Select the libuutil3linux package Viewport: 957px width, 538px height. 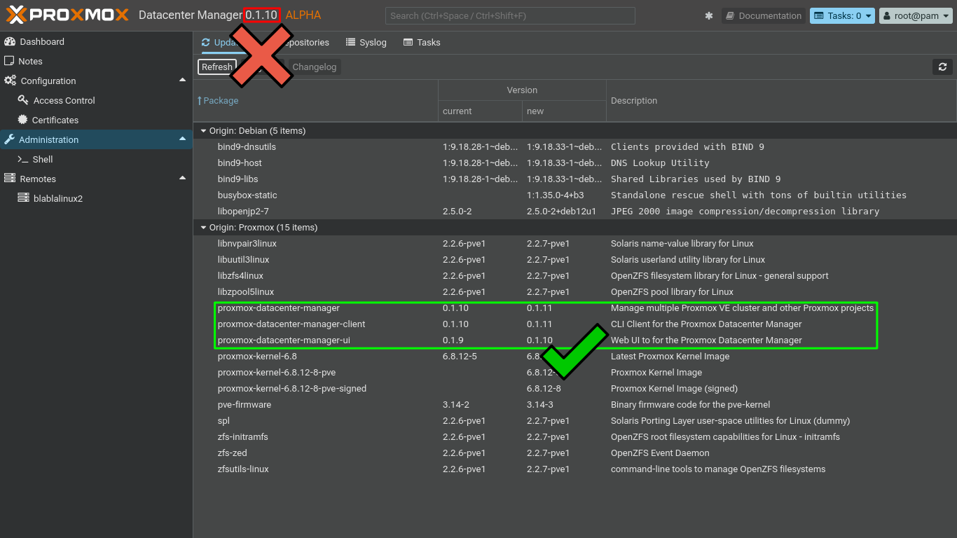244,260
